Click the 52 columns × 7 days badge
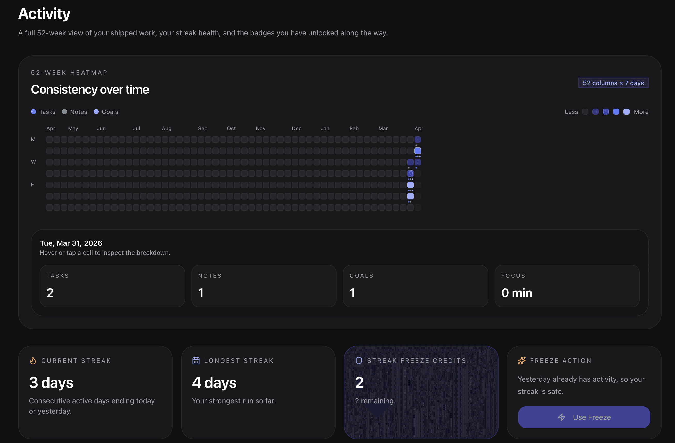This screenshot has width=675, height=443. click(613, 83)
